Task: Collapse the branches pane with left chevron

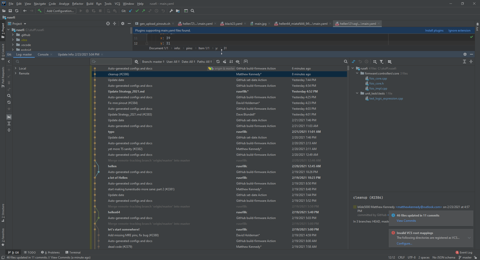Action: pos(9,61)
